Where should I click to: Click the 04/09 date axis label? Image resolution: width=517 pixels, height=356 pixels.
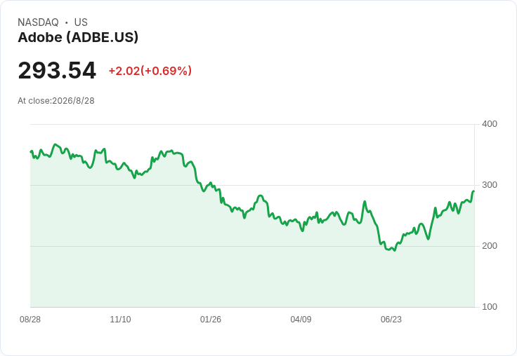301,319
